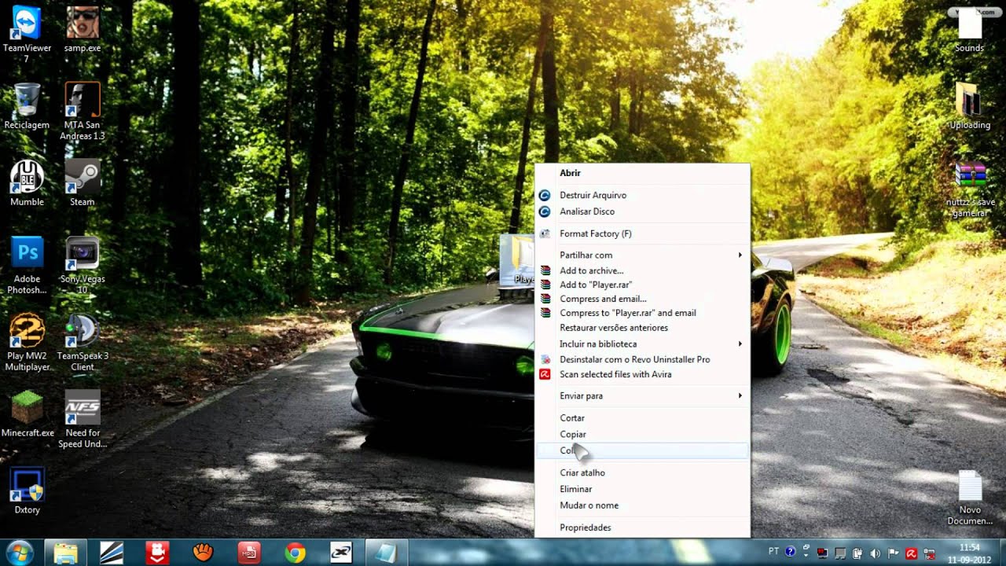Image resolution: width=1006 pixels, height=566 pixels.
Task: Expand the Incluir na biblioteca submenu arrow
Action: [x=740, y=344]
